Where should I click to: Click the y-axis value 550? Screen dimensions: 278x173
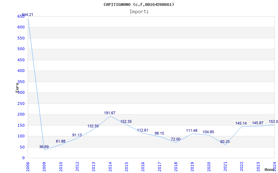(21, 38)
